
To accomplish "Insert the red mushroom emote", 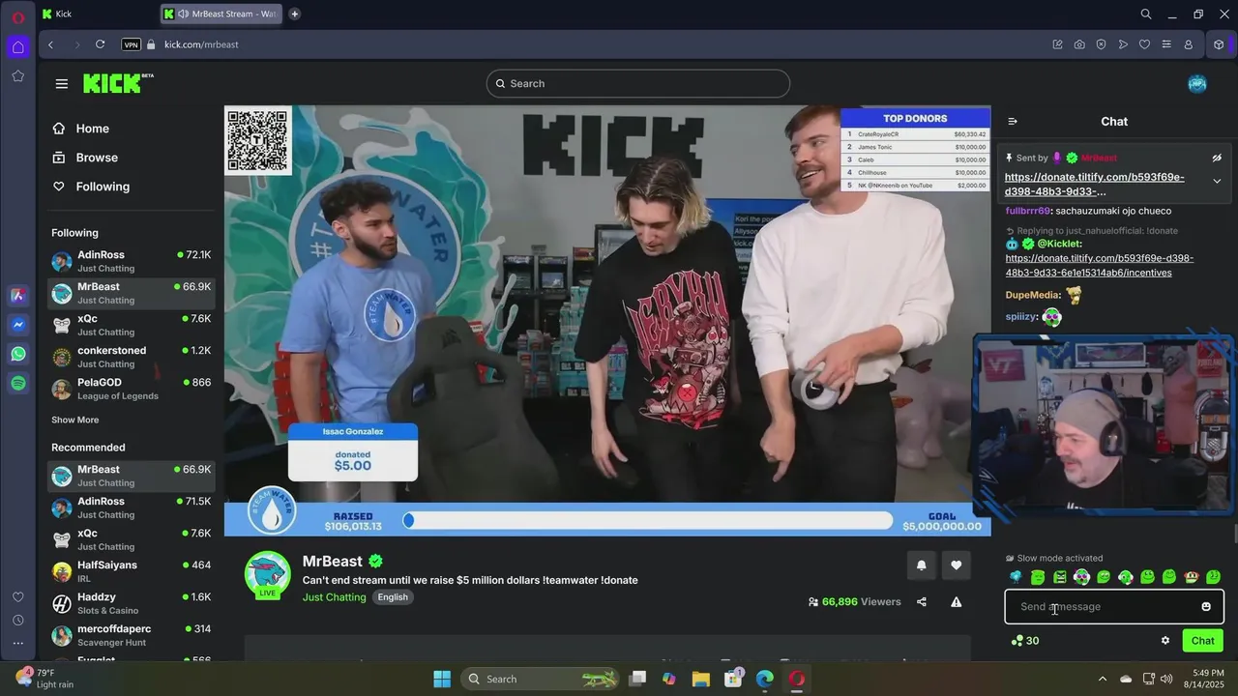I will click(x=1192, y=577).
